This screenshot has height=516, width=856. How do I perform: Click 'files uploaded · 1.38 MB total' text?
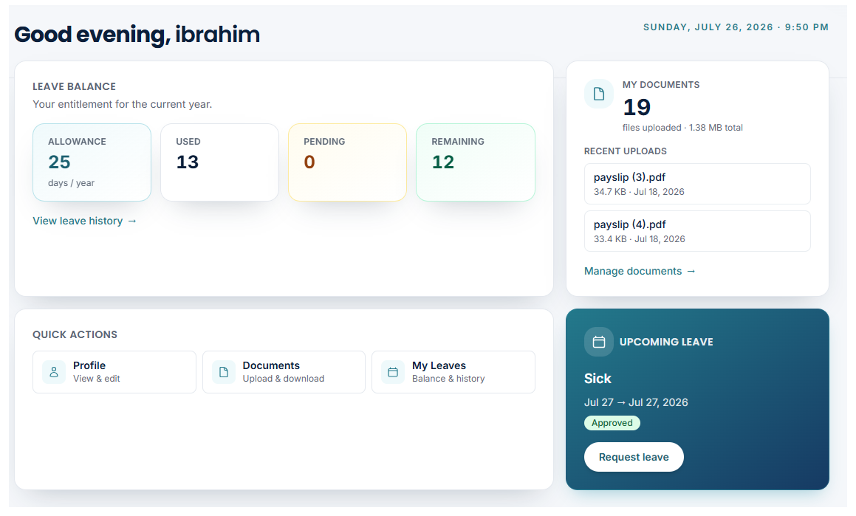click(x=682, y=128)
